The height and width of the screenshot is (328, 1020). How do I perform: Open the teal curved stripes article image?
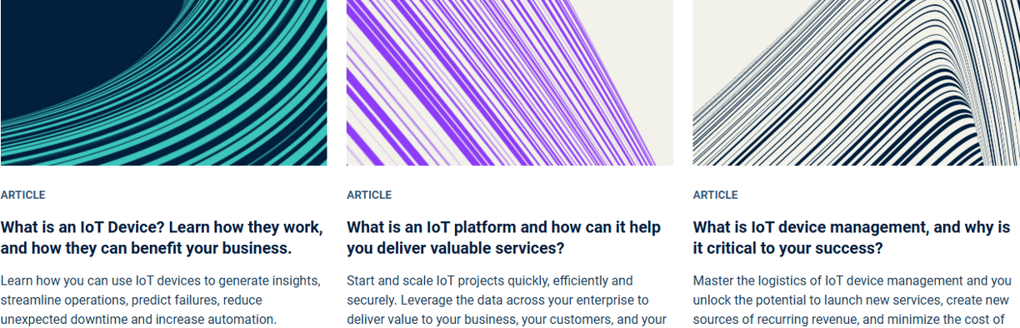(x=163, y=82)
